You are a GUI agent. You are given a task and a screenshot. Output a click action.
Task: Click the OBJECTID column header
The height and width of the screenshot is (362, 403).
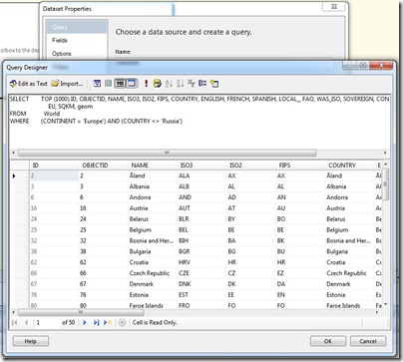pyautogui.click(x=103, y=166)
